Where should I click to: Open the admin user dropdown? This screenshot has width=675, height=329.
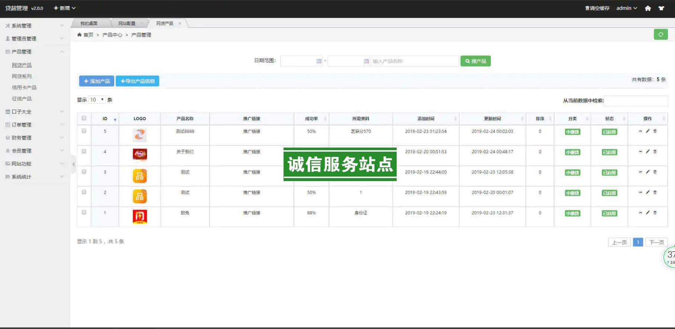627,8
